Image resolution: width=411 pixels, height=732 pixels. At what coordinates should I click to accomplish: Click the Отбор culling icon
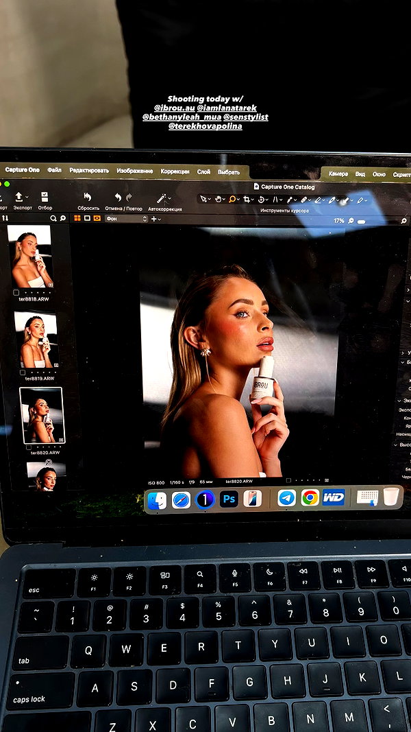pyautogui.click(x=45, y=196)
